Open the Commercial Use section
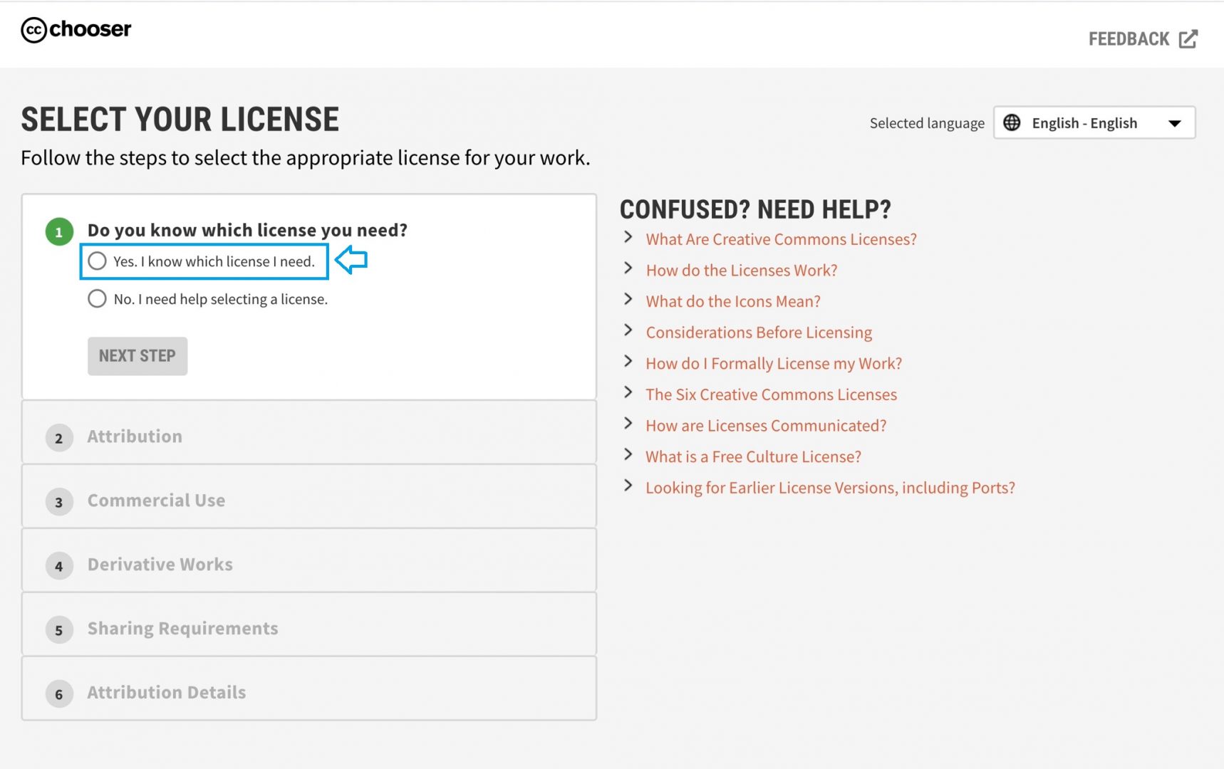Screen dimensions: 1224x769 point(156,500)
